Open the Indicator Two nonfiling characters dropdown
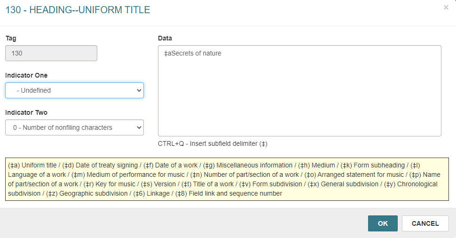The image size is (456, 238). pyautogui.click(x=74, y=127)
